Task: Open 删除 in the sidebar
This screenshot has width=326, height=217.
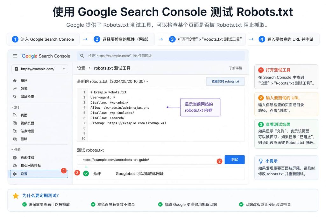Action: tap(24, 139)
